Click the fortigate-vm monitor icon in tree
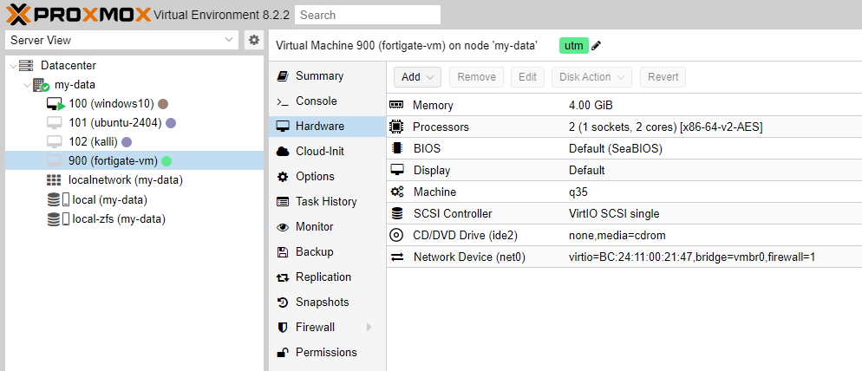Screen dimensions: 862x371 pyautogui.click(x=54, y=161)
